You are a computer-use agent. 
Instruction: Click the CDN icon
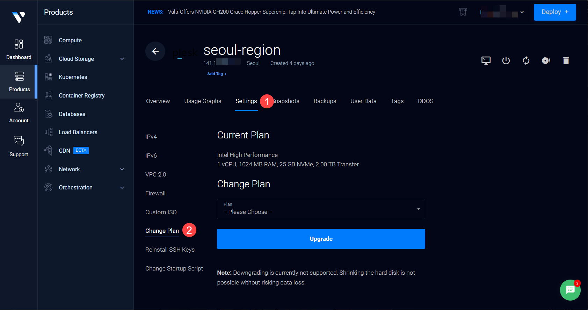click(48, 151)
